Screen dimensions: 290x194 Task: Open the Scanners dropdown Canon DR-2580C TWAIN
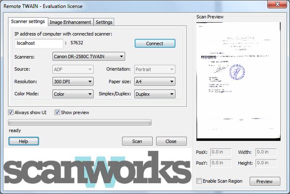88,56
